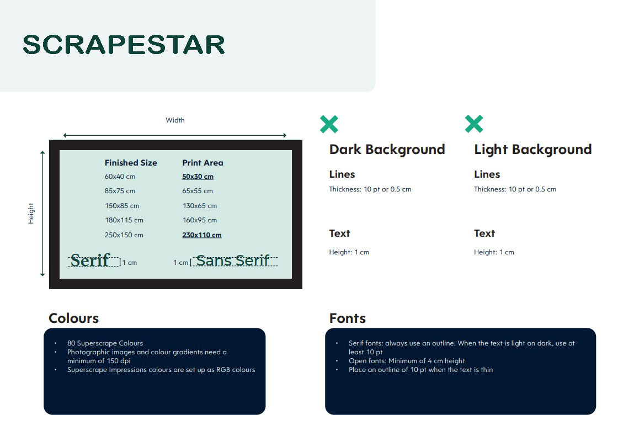The width and height of the screenshot is (618, 436).
Task: Select the 160x95 cm print area
Action: click(x=200, y=220)
